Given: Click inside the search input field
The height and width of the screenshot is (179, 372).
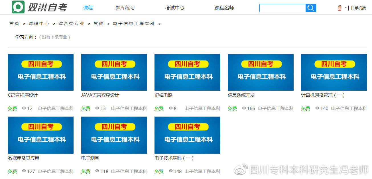Looking at the screenshot, I should coord(282,8).
